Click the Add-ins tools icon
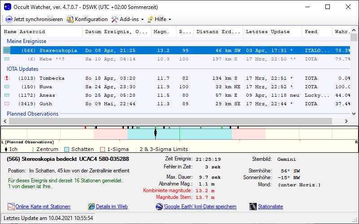 coord(114,19)
